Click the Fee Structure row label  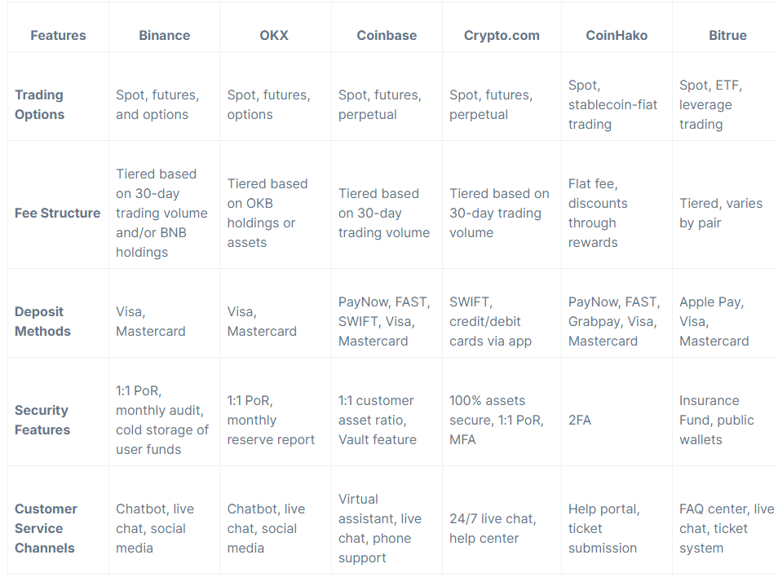(x=58, y=214)
